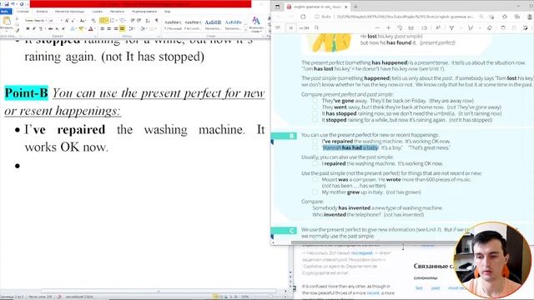This screenshot has width=534, height=300.
Task: Toggle the bulleted list button
Action: 103,21
